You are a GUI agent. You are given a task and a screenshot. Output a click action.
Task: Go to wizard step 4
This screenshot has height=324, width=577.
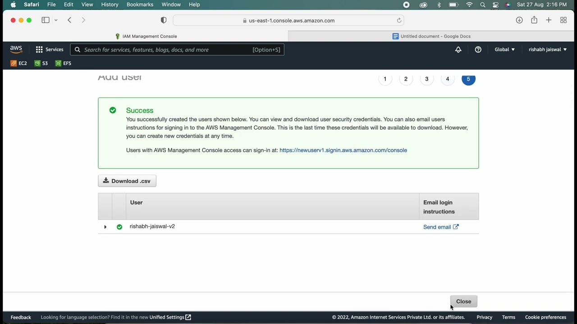pyautogui.click(x=448, y=79)
